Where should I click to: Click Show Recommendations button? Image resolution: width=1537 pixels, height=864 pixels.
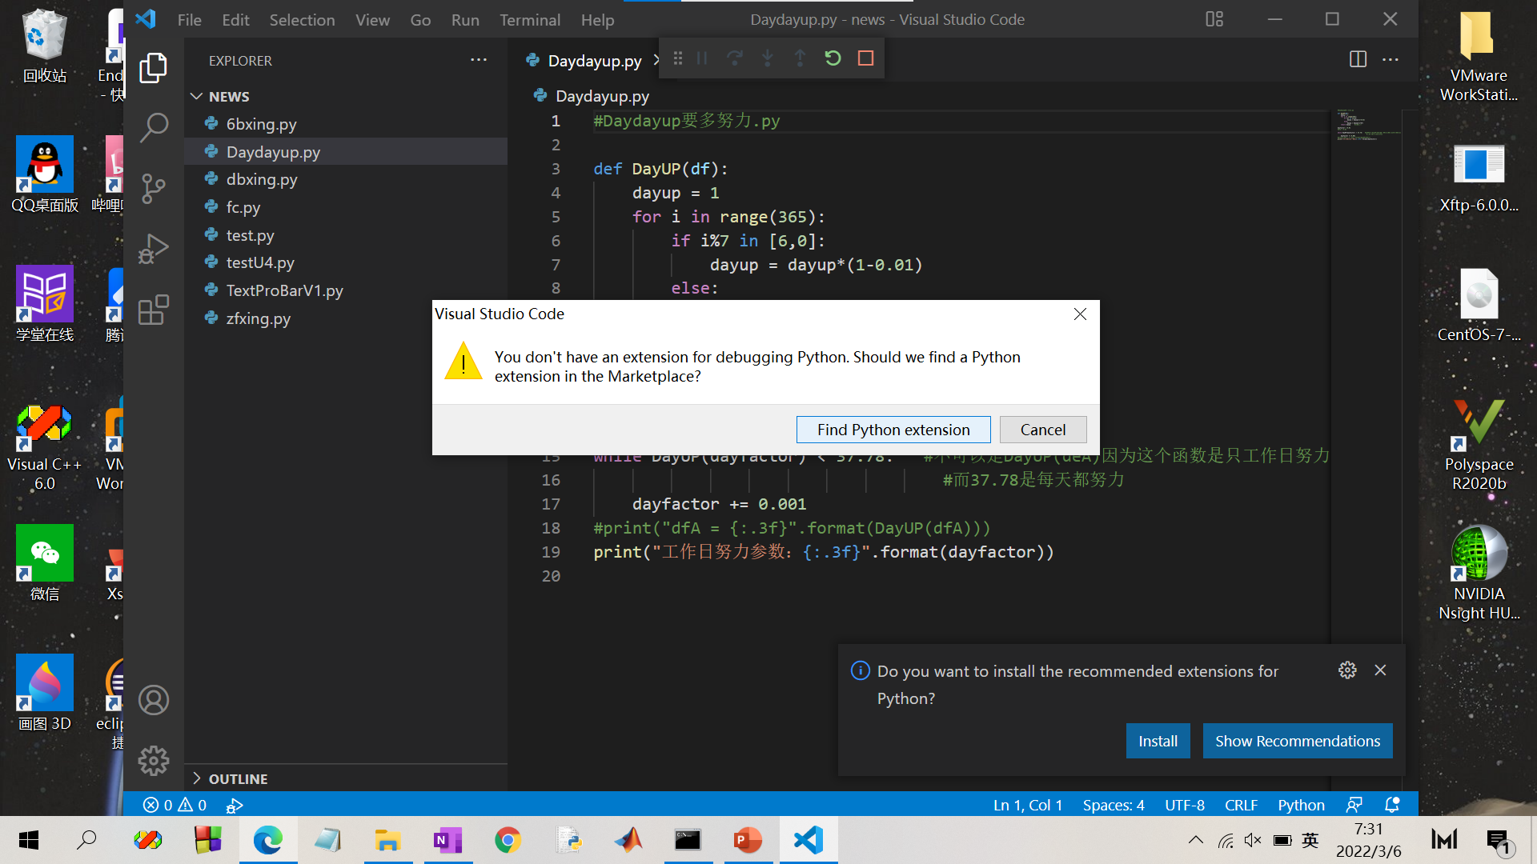click(1297, 741)
